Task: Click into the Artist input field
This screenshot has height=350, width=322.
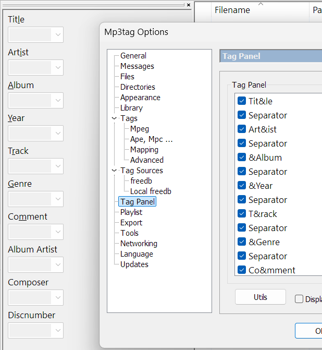Action: [30, 67]
